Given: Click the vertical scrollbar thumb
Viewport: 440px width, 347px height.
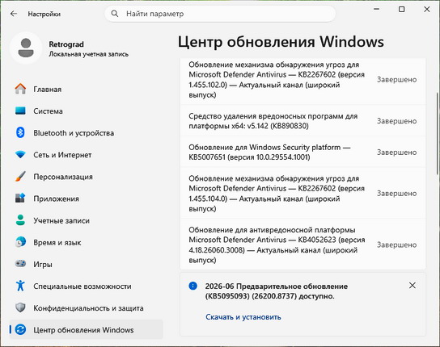Looking at the screenshot, I should [x=438, y=133].
